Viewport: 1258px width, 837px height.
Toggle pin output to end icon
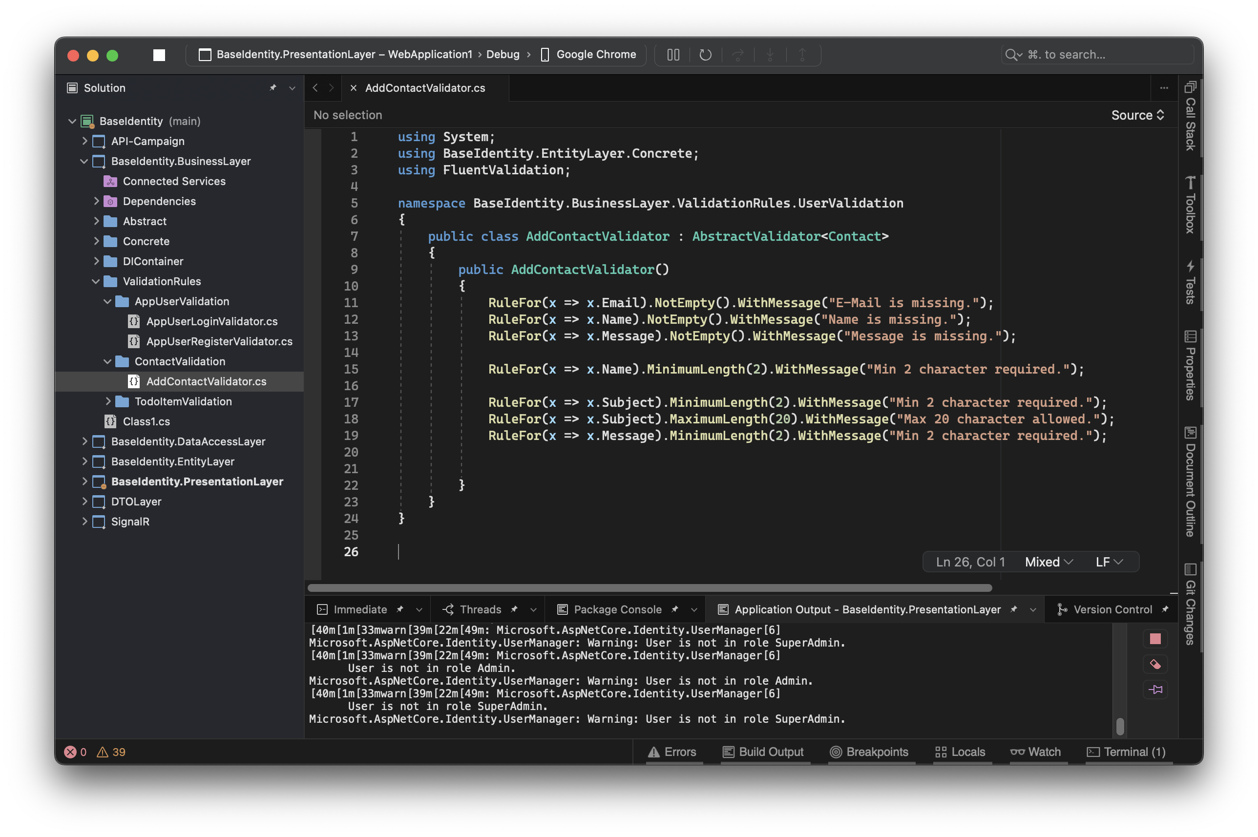point(1155,689)
